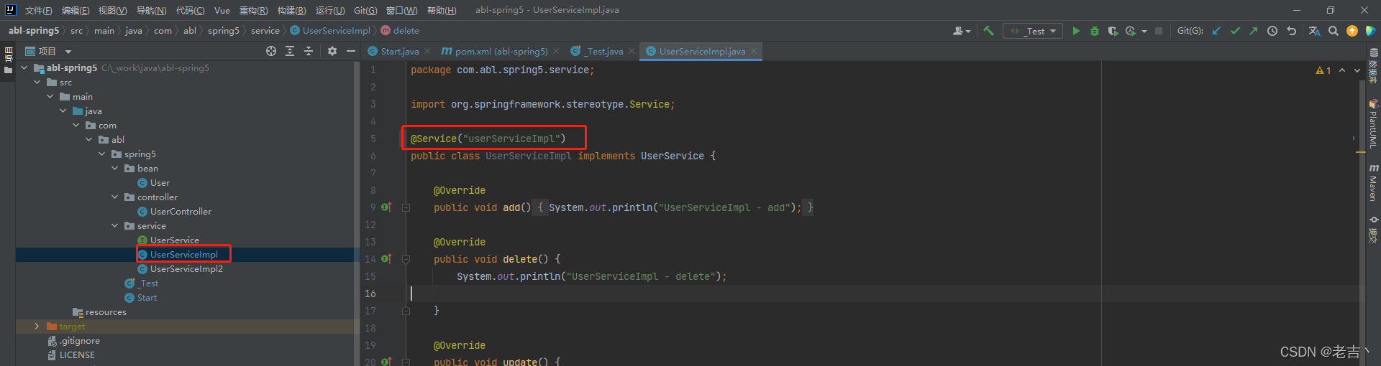The image size is (1381, 366).
Task: Collapse all in project panel
Action: click(x=309, y=51)
